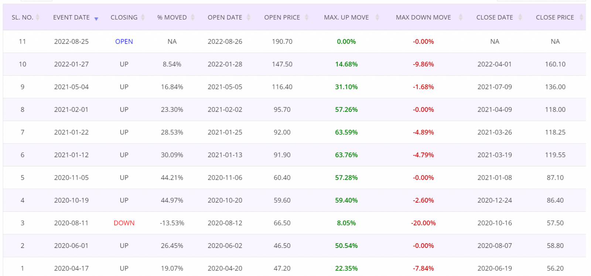The height and width of the screenshot is (276, 591).
Task: Sort by % MOVED using its arrows
Action: pyautogui.click(x=192, y=17)
